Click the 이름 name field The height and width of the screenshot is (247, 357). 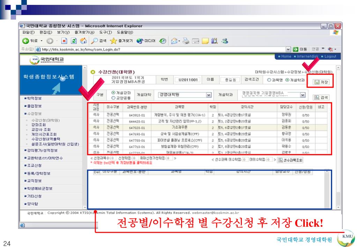[x=230, y=80]
